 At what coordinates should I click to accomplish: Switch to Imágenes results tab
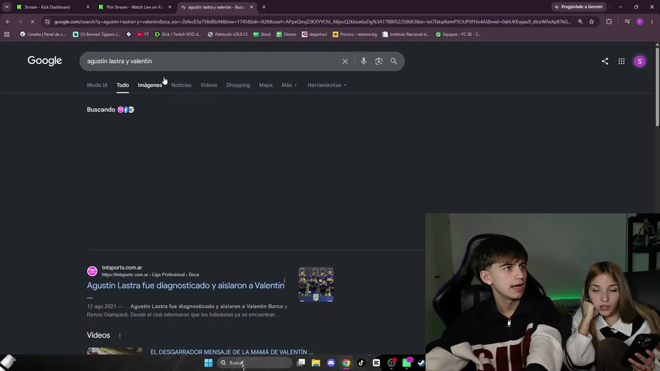pos(150,85)
